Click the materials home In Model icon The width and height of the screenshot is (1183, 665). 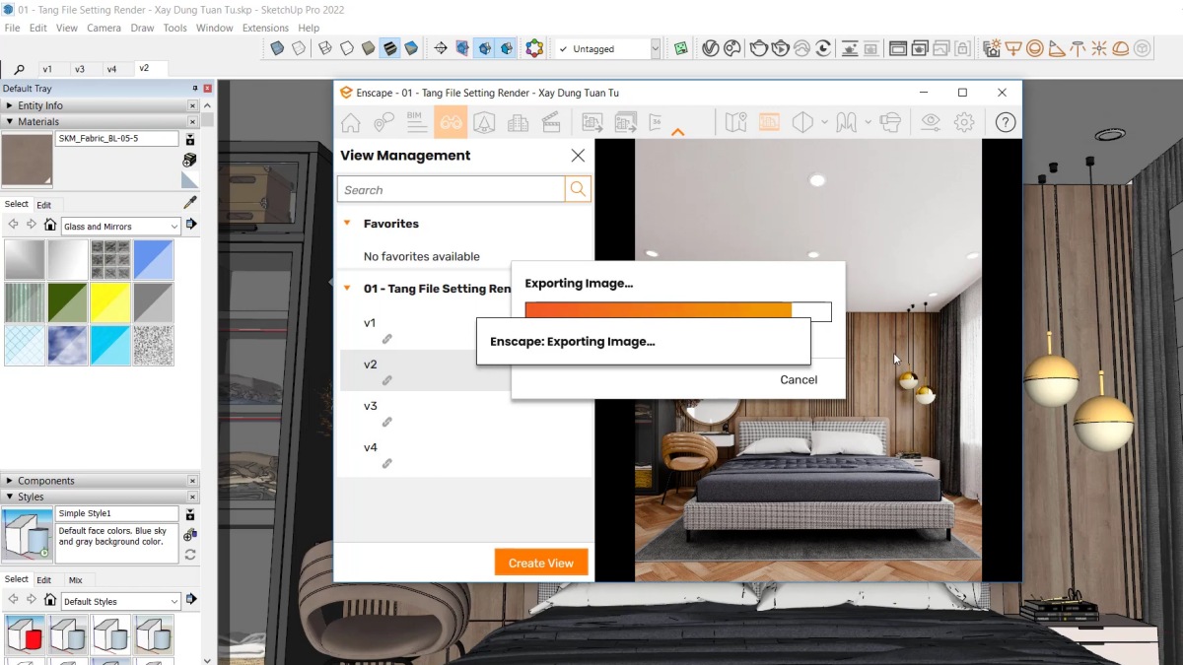(x=50, y=226)
